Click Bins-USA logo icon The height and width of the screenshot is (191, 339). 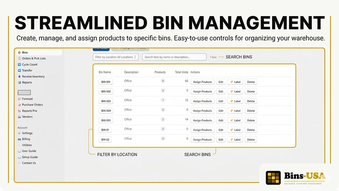[x=273, y=178]
